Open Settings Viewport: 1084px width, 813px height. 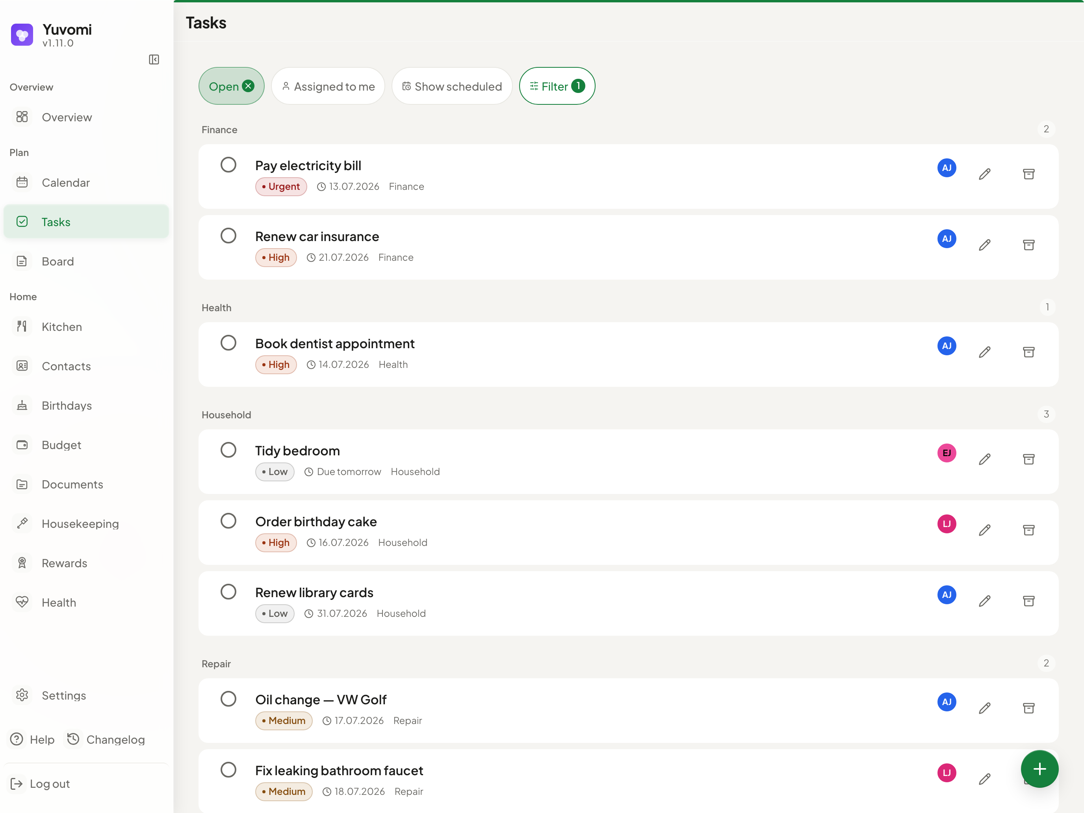(86, 695)
